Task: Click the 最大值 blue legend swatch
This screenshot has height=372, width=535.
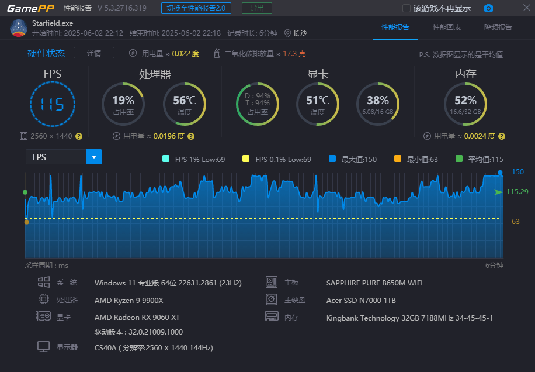Action: (332, 159)
